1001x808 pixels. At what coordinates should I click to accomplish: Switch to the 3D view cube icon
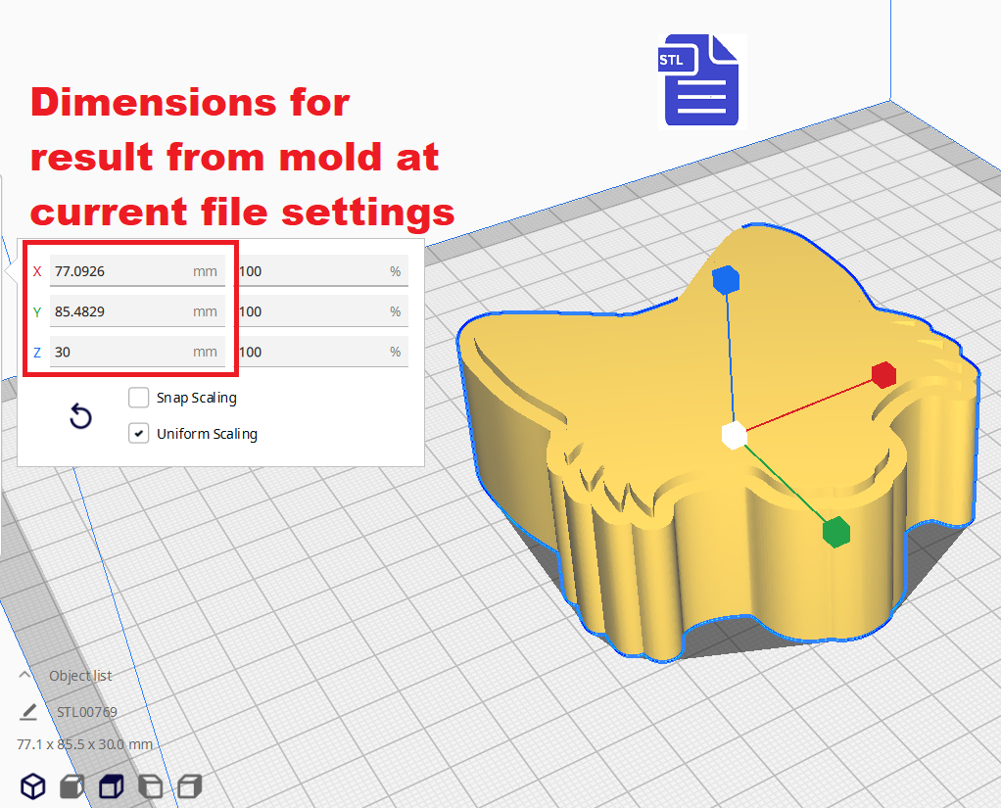[33, 785]
